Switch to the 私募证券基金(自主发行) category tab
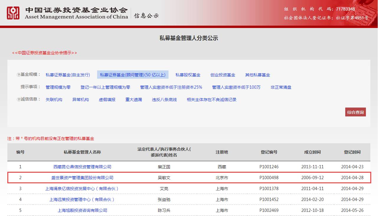The width and height of the screenshot is (378, 216). click(68, 75)
